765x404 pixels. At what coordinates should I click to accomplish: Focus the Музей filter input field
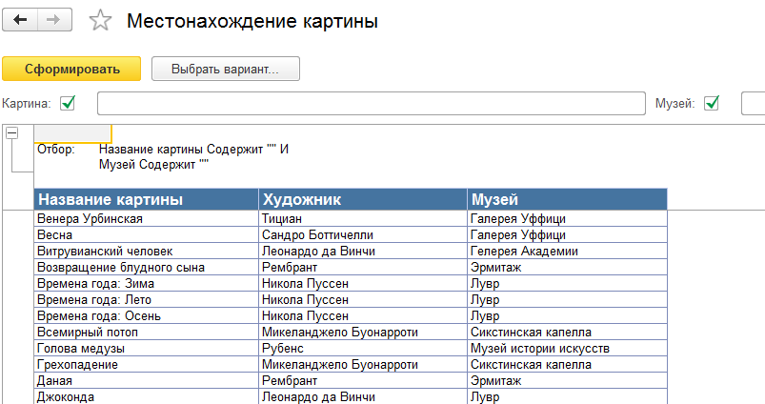[753, 104]
